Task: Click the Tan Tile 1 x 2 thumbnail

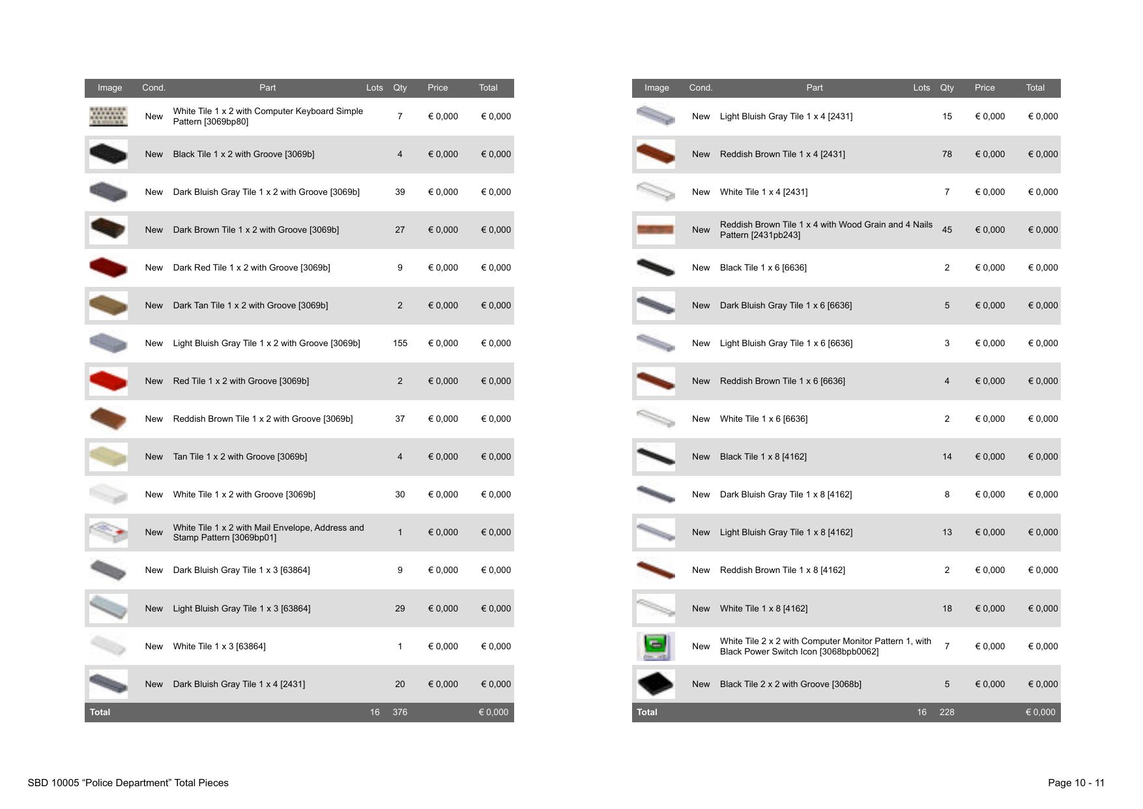Action: (x=108, y=456)
